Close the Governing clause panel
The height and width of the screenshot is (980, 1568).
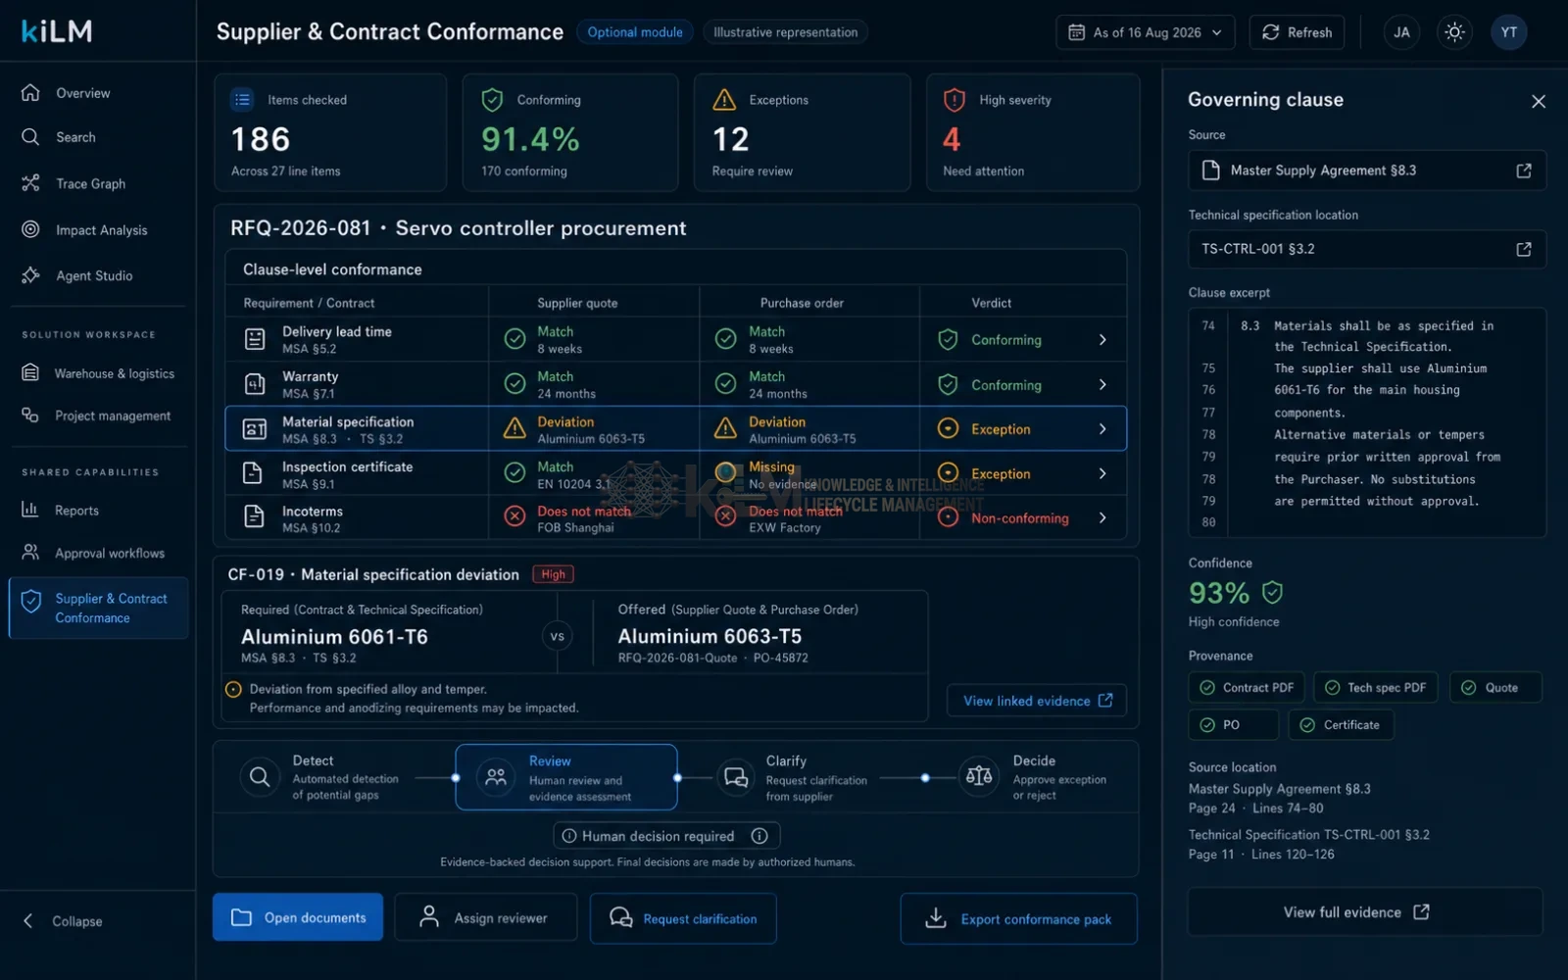[x=1538, y=101]
